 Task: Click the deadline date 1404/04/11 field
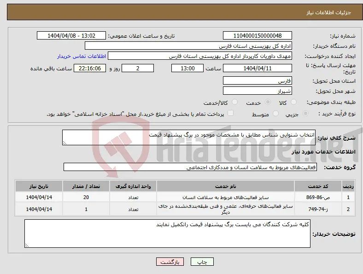(258, 68)
